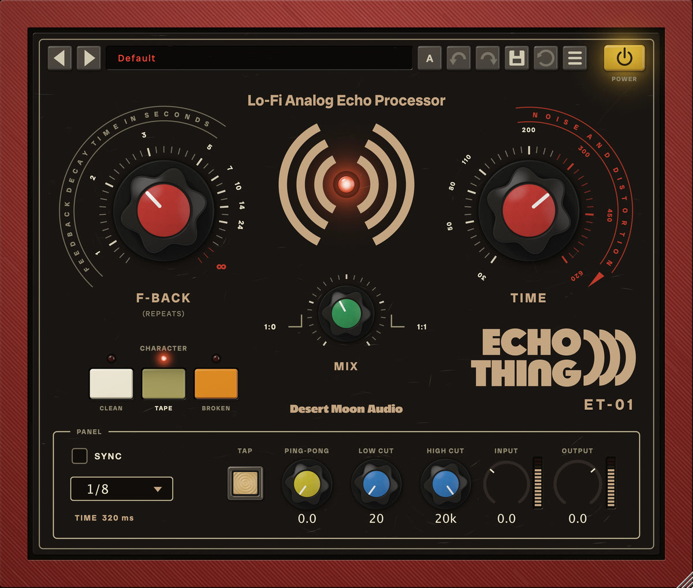Screen dimensions: 693x588
Task: Open the 1/8 note division dropdown
Action: tap(122, 489)
